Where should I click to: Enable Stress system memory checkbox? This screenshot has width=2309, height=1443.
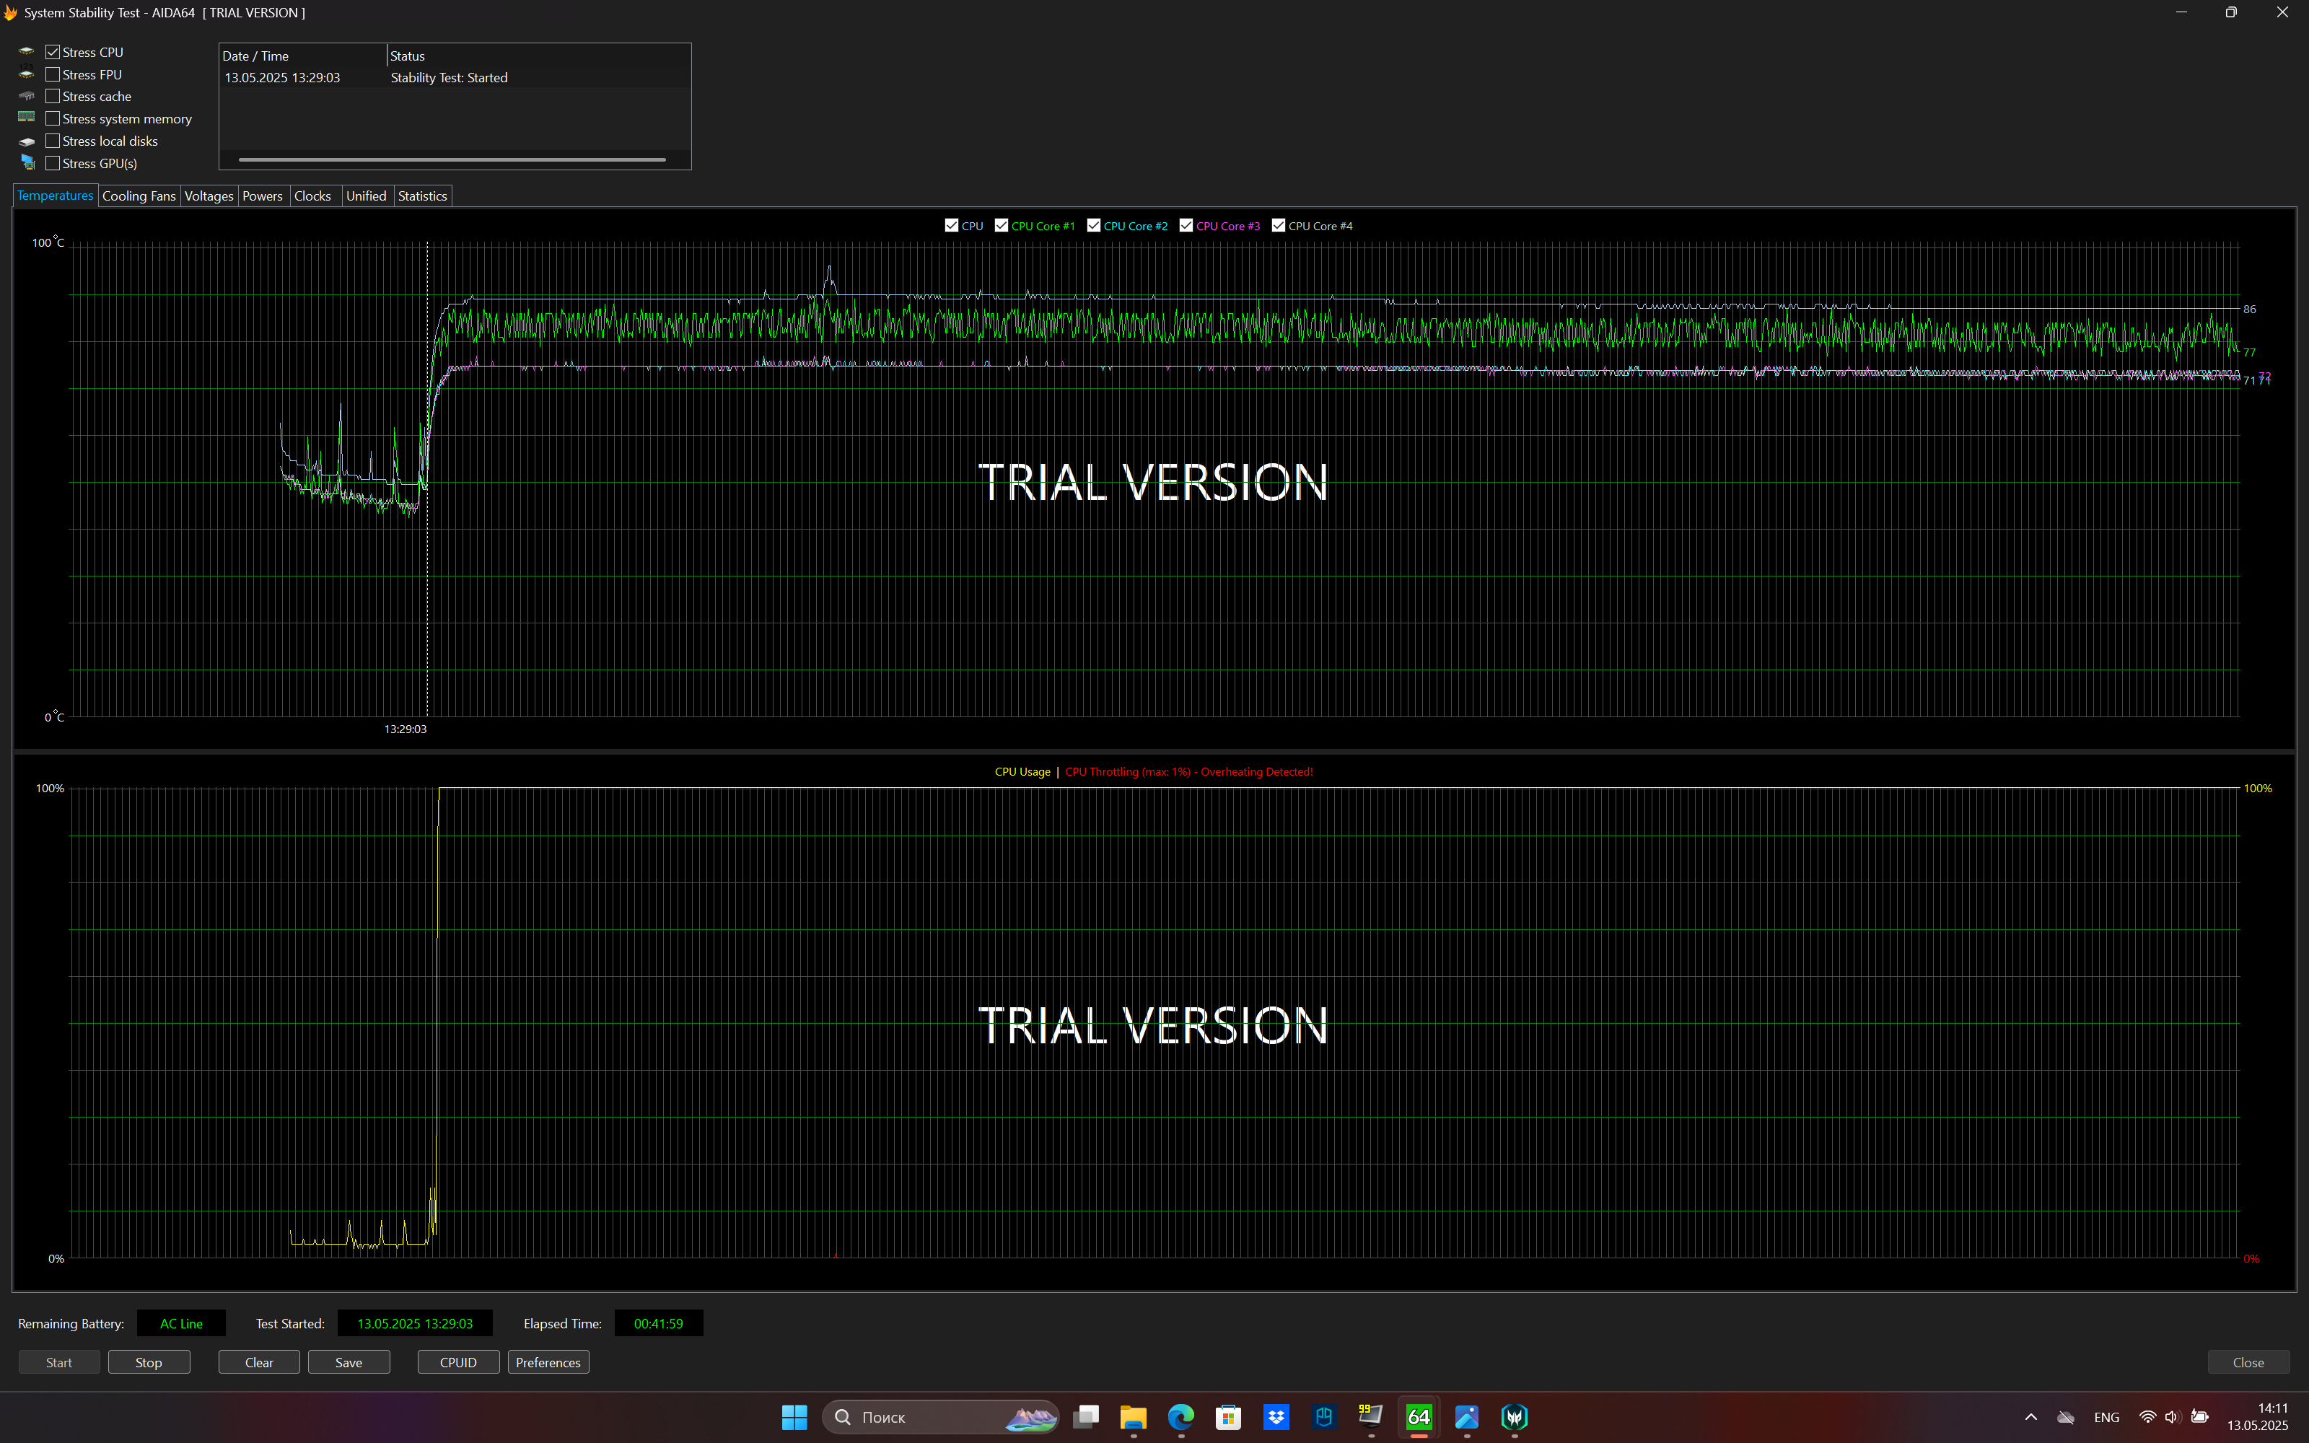click(53, 118)
